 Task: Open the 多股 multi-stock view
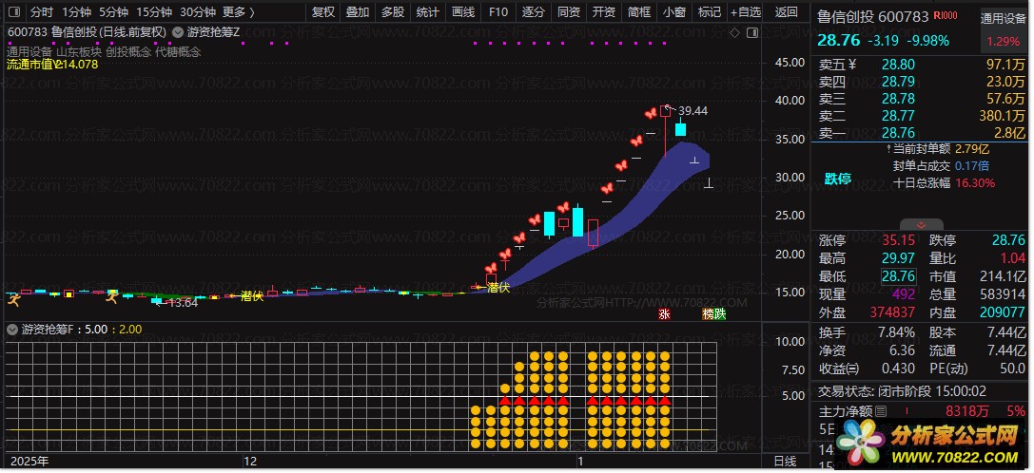393,11
